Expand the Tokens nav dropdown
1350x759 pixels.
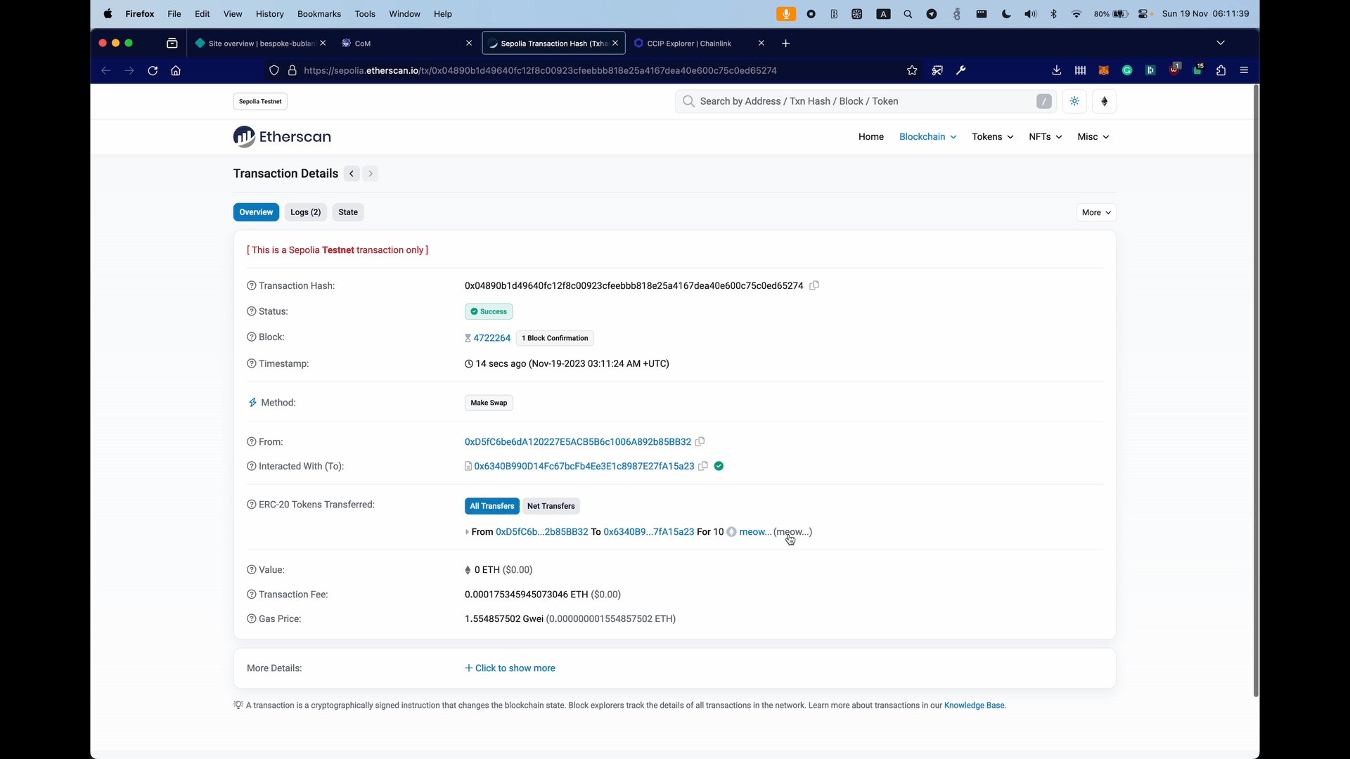pyautogui.click(x=992, y=137)
